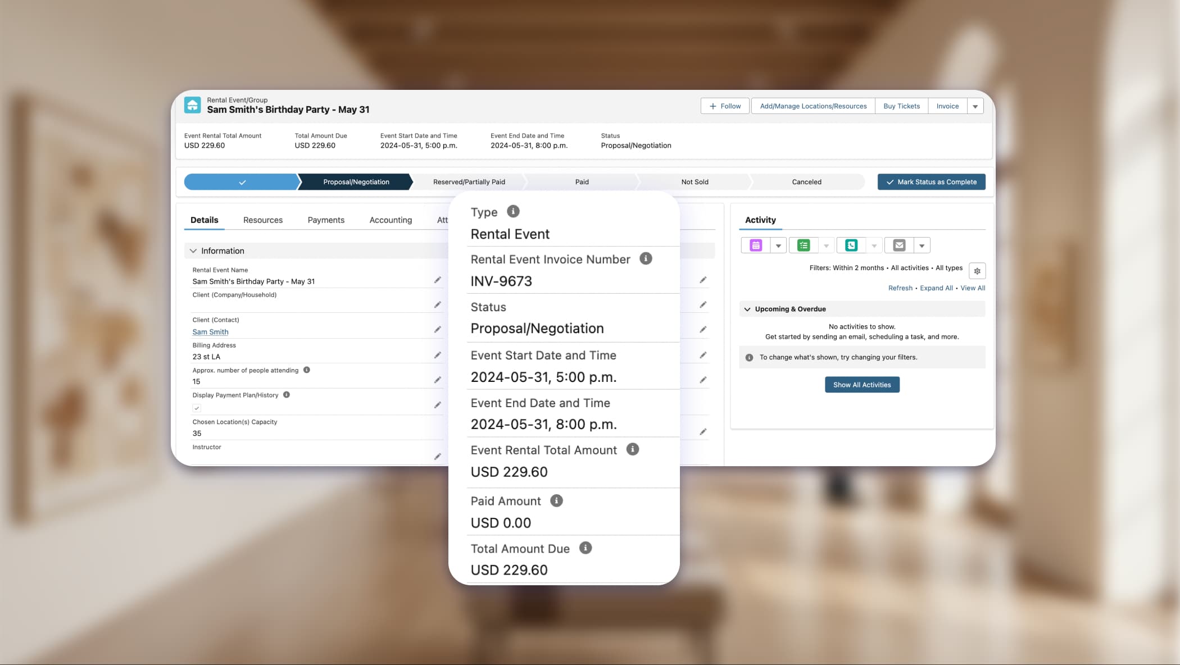Compose an email with the envelope icon
The height and width of the screenshot is (665, 1180).
click(x=899, y=245)
